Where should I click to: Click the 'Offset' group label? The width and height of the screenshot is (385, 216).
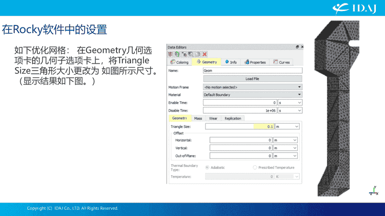coord(178,133)
